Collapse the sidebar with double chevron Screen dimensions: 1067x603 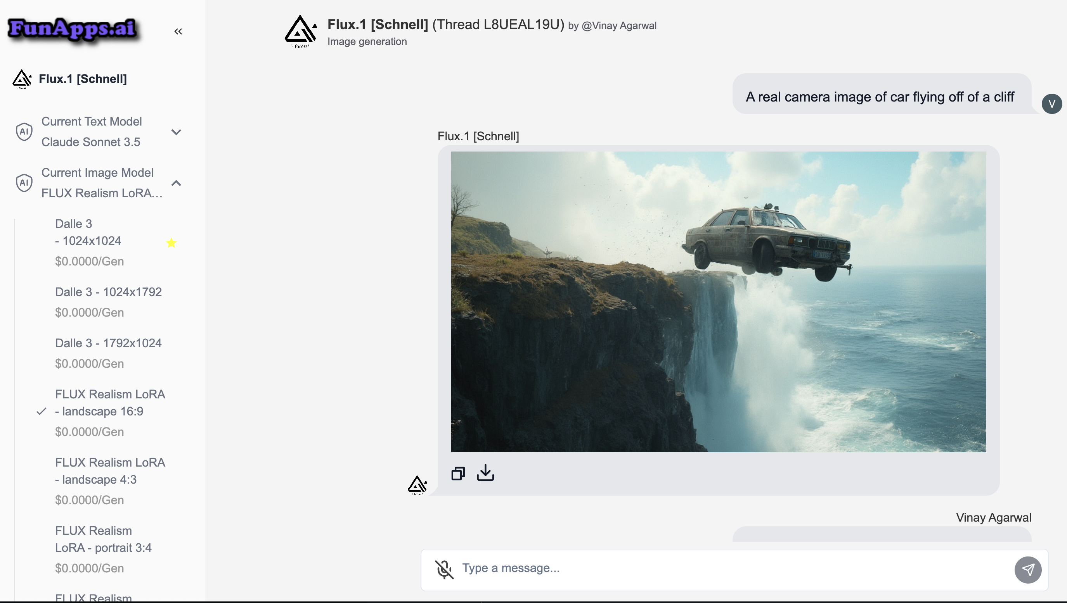point(178,31)
